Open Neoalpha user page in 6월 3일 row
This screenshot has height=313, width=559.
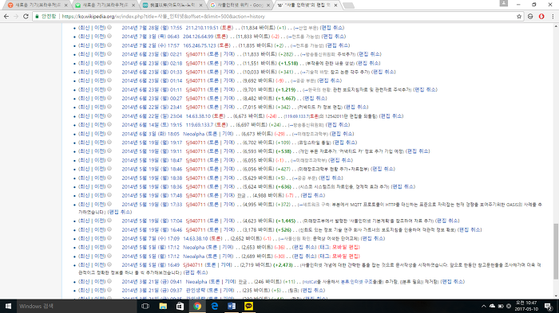(x=193, y=134)
